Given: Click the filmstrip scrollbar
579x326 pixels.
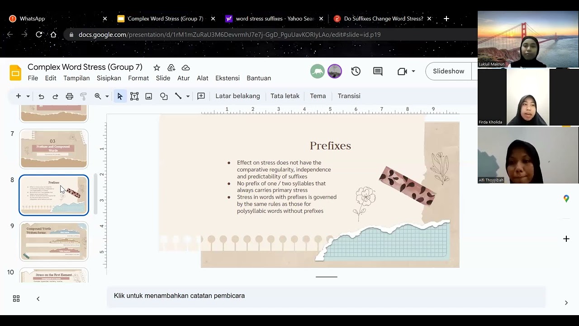Looking at the screenshot, I should tap(95, 193).
